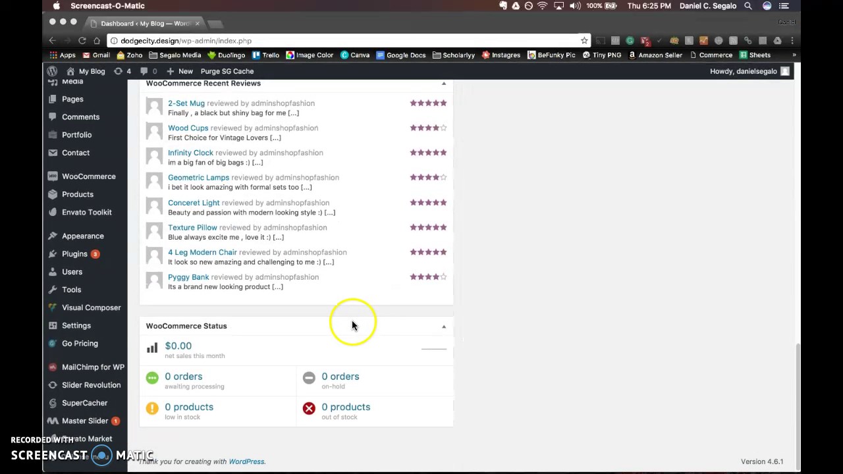Open the WooCommerce sidebar menu

tap(88, 176)
